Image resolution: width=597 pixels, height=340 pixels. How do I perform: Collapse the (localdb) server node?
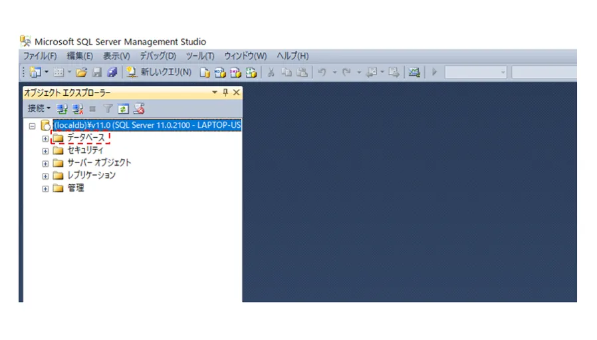click(33, 126)
